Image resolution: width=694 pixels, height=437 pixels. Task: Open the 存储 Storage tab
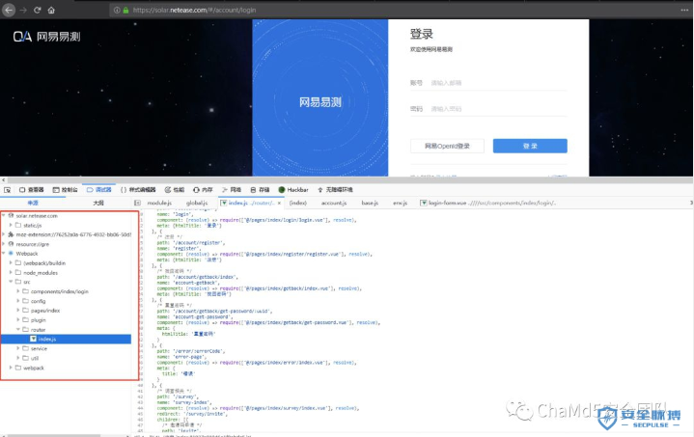coord(260,190)
